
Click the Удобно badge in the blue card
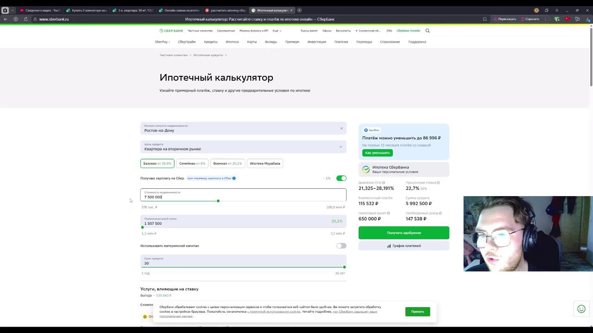(x=372, y=130)
